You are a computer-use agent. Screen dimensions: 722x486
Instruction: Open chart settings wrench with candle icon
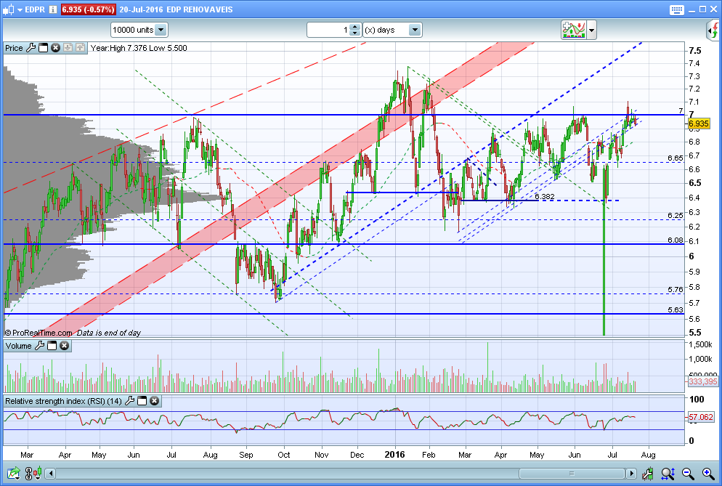(x=648, y=473)
